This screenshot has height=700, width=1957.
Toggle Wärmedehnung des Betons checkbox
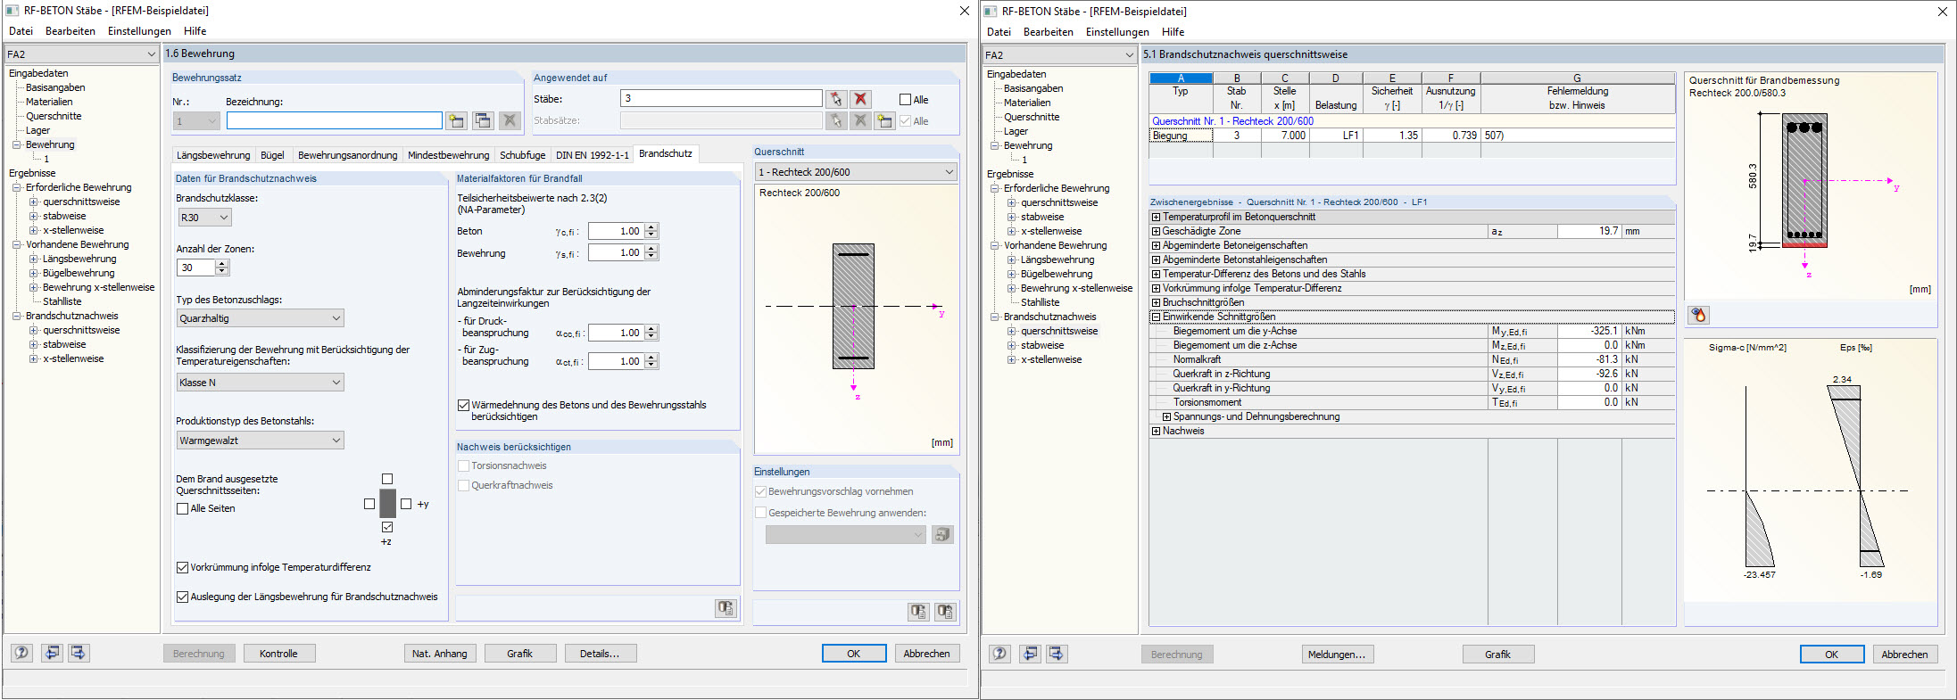coord(463,405)
